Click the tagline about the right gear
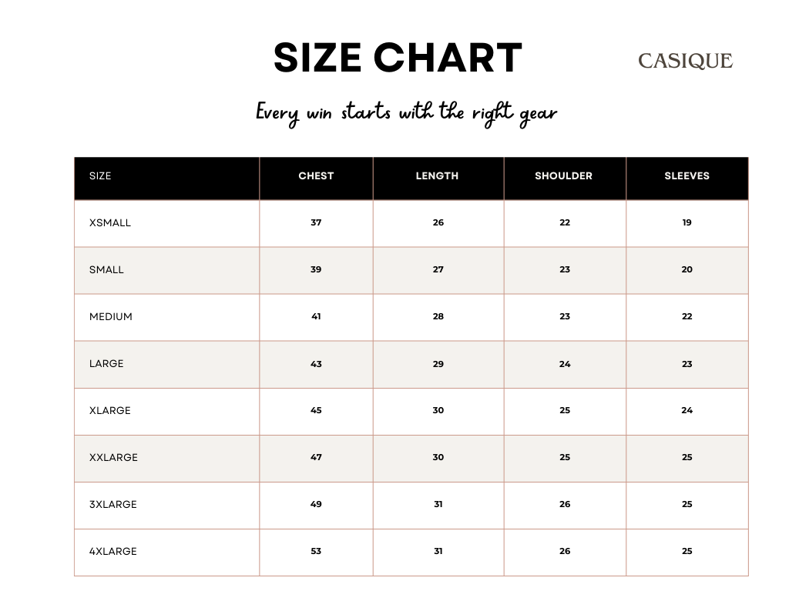 tap(406, 113)
